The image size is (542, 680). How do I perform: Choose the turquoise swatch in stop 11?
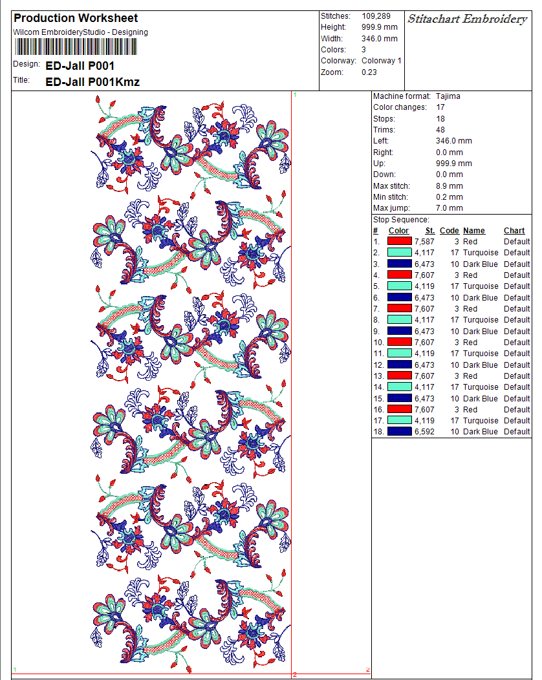click(399, 354)
